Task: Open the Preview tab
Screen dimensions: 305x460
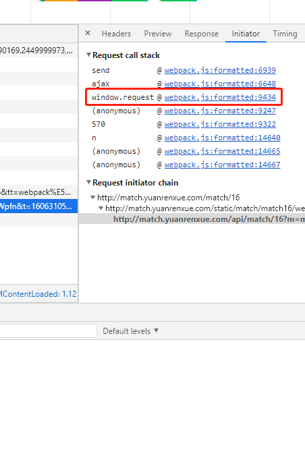Action: tap(158, 34)
